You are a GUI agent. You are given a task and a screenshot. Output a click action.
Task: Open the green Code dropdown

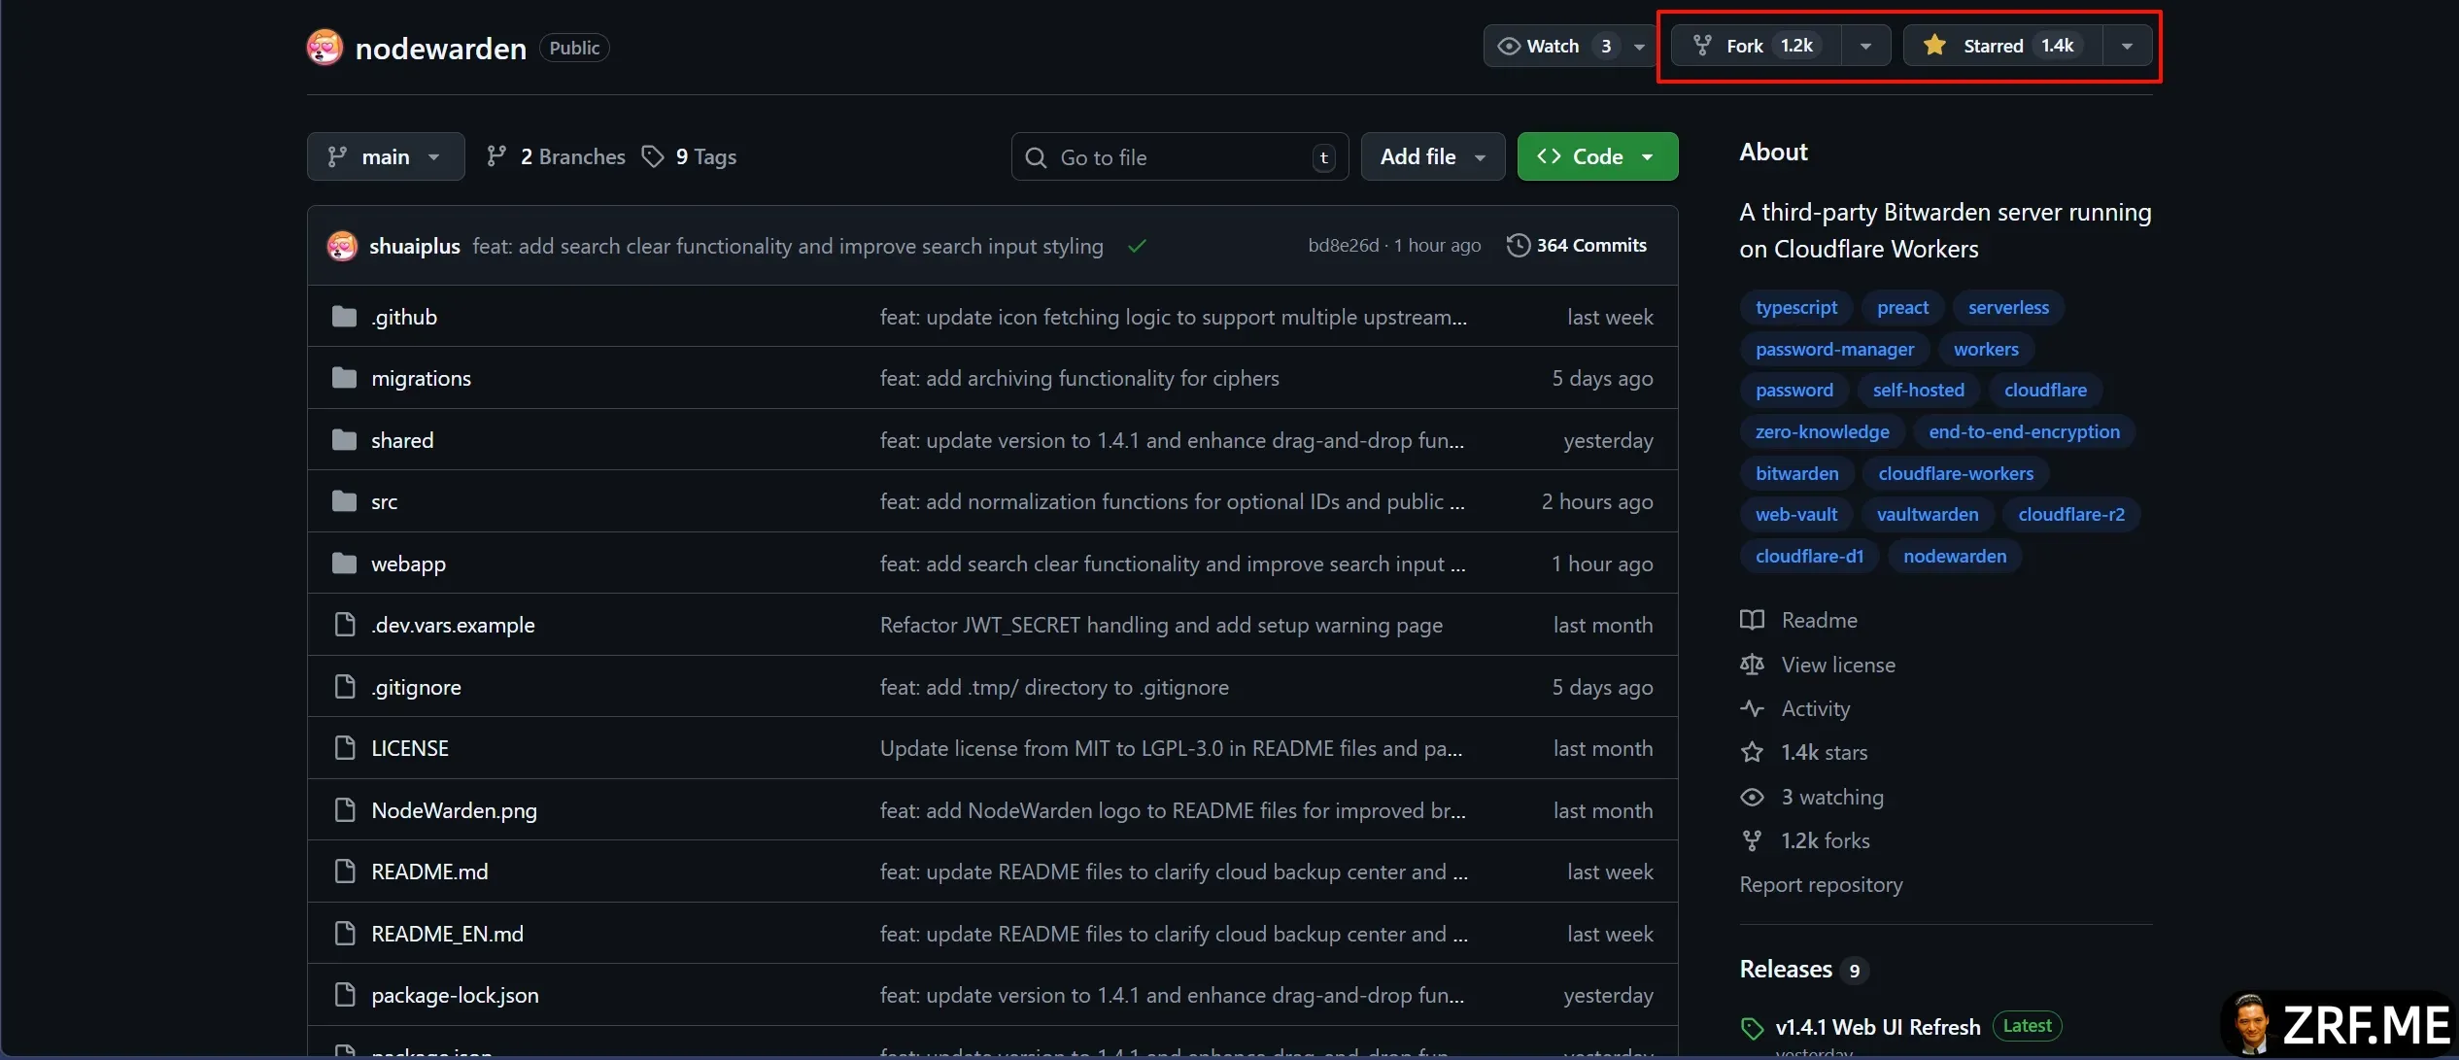pos(1597,156)
